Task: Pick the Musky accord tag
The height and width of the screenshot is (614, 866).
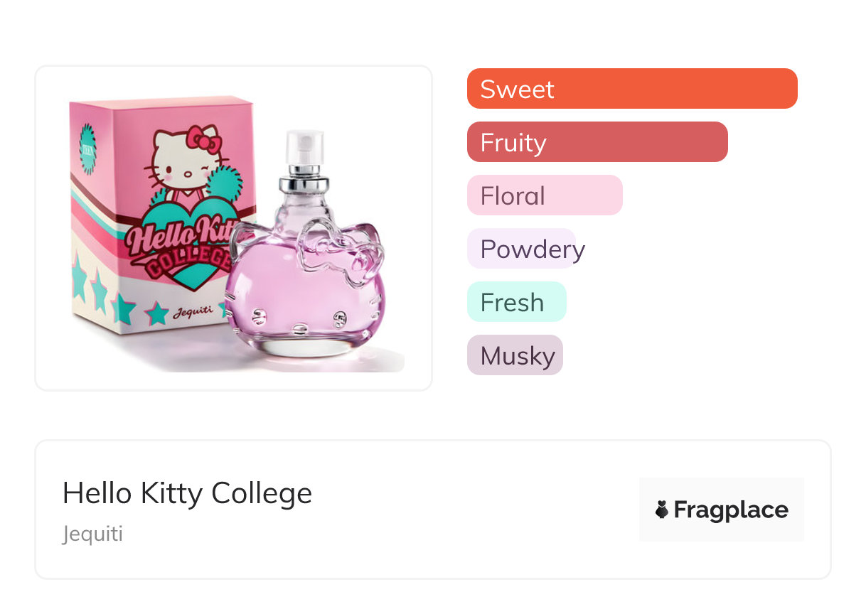Action: [515, 355]
